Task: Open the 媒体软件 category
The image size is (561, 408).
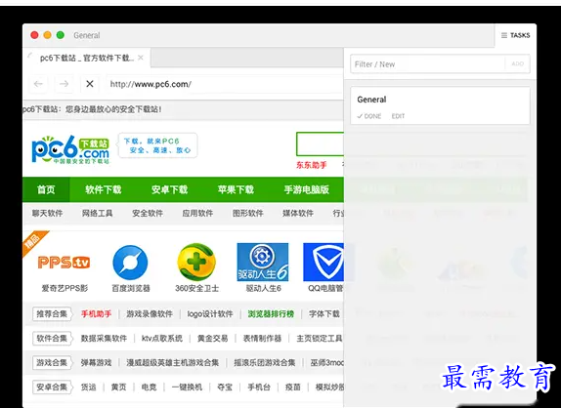Action: (298, 214)
